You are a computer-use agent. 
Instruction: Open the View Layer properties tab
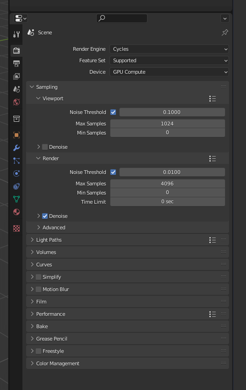(x=16, y=76)
